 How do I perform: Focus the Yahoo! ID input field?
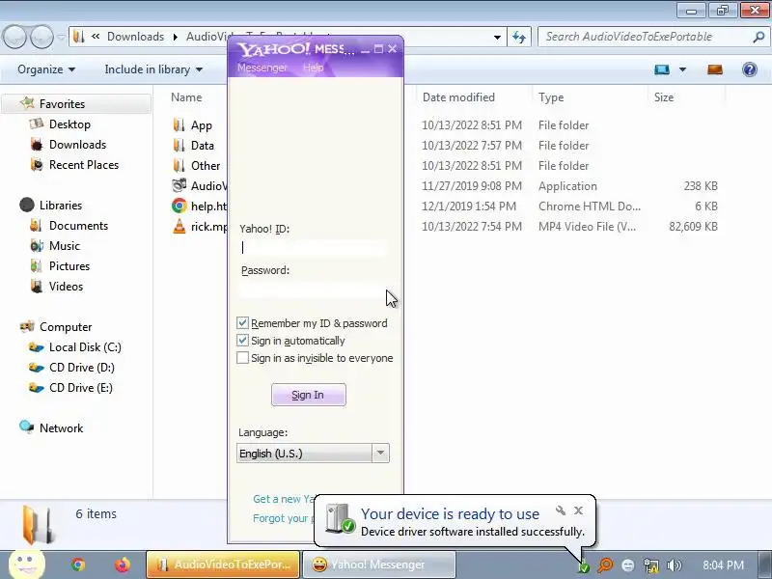[313, 247]
